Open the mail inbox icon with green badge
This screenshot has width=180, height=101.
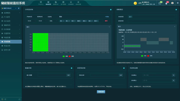click(160, 3)
